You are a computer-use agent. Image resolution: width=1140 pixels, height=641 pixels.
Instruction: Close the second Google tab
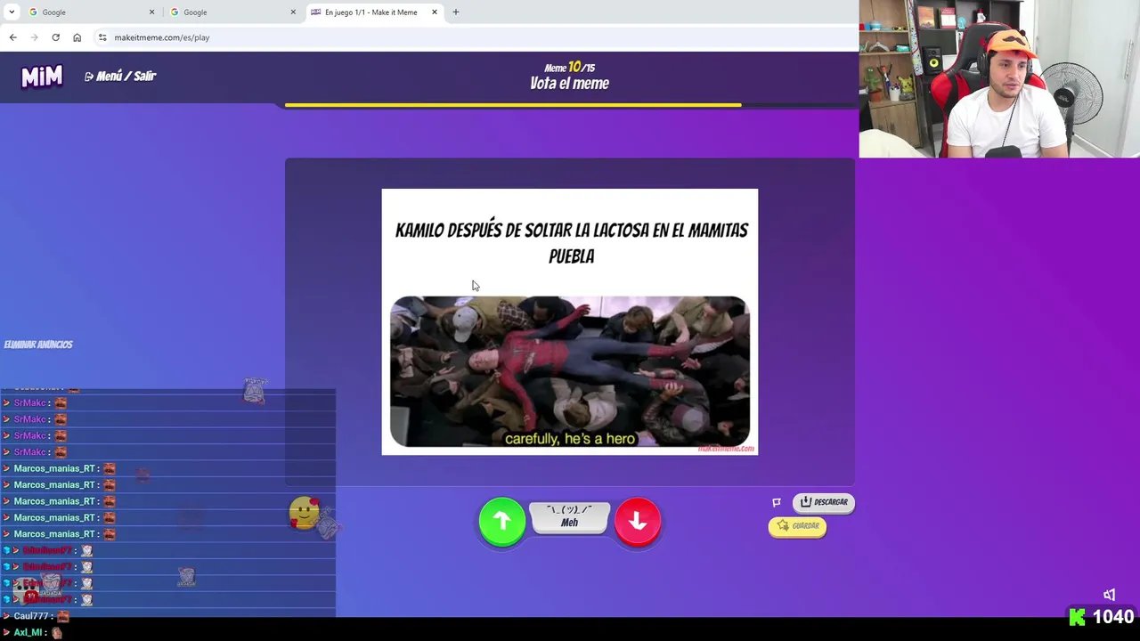(293, 12)
